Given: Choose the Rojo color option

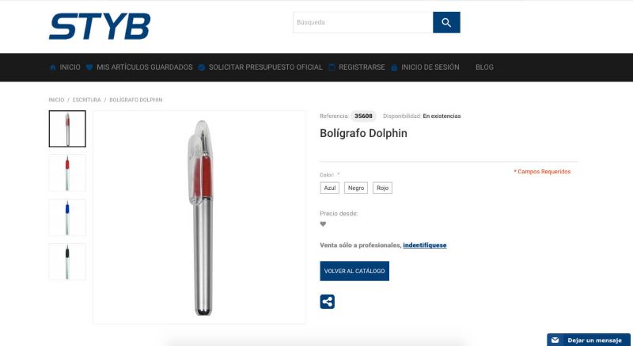Looking at the screenshot, I should pos(382,188).
